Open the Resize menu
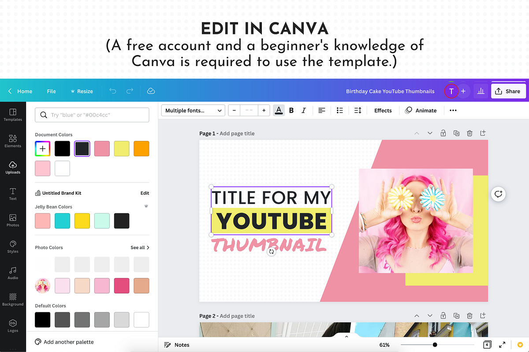Screen dimensions: 529x352 tap(82, 91)
